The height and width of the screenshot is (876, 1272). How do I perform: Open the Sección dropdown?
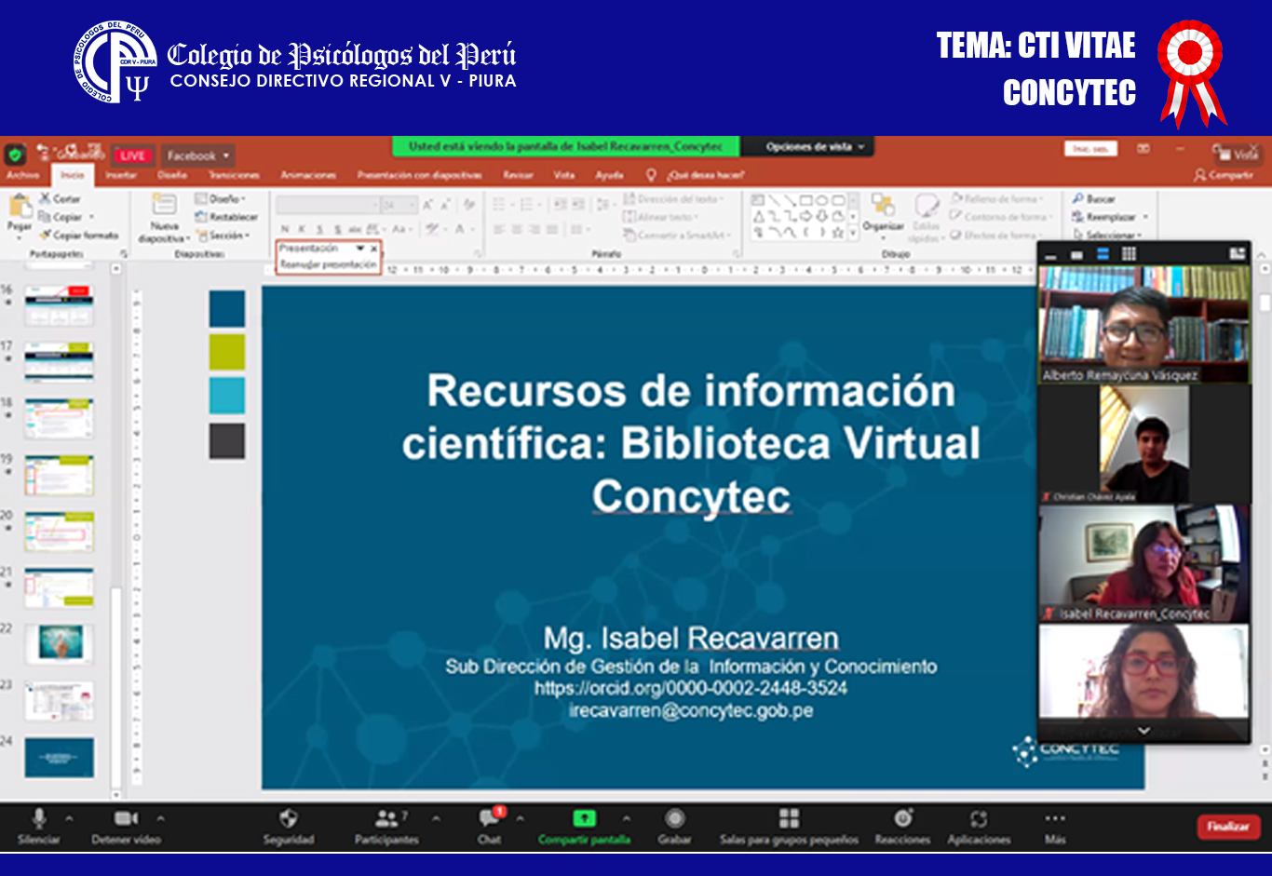click(224, 236)
